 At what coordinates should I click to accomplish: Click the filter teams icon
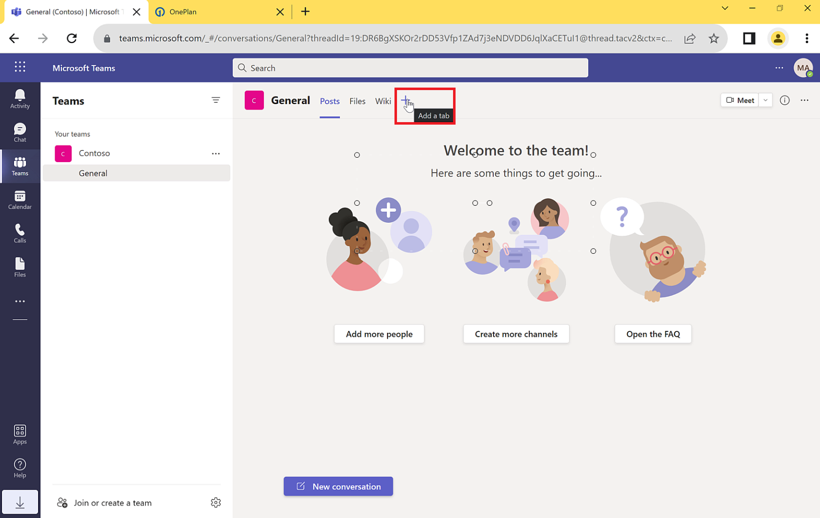tap(216, 100)
